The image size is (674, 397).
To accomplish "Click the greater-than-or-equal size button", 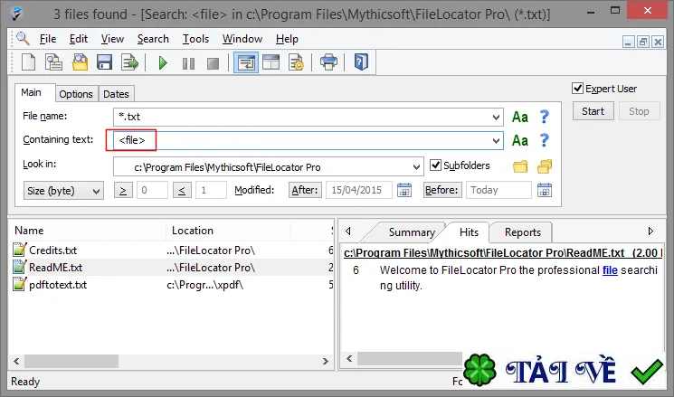I will tap(123, 190).
